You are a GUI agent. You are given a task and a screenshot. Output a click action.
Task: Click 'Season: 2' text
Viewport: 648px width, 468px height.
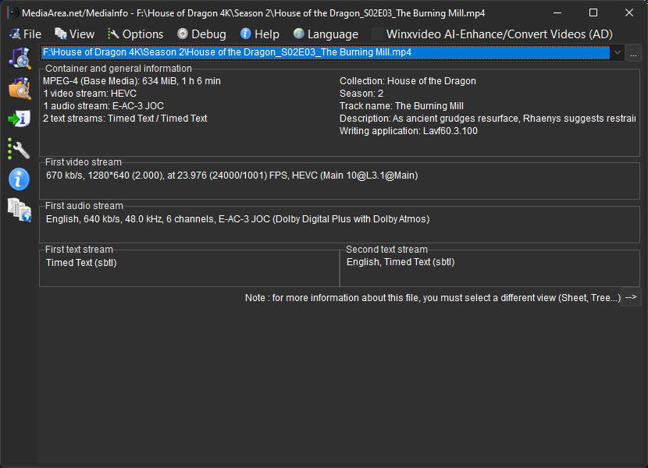tap(361, 94)
